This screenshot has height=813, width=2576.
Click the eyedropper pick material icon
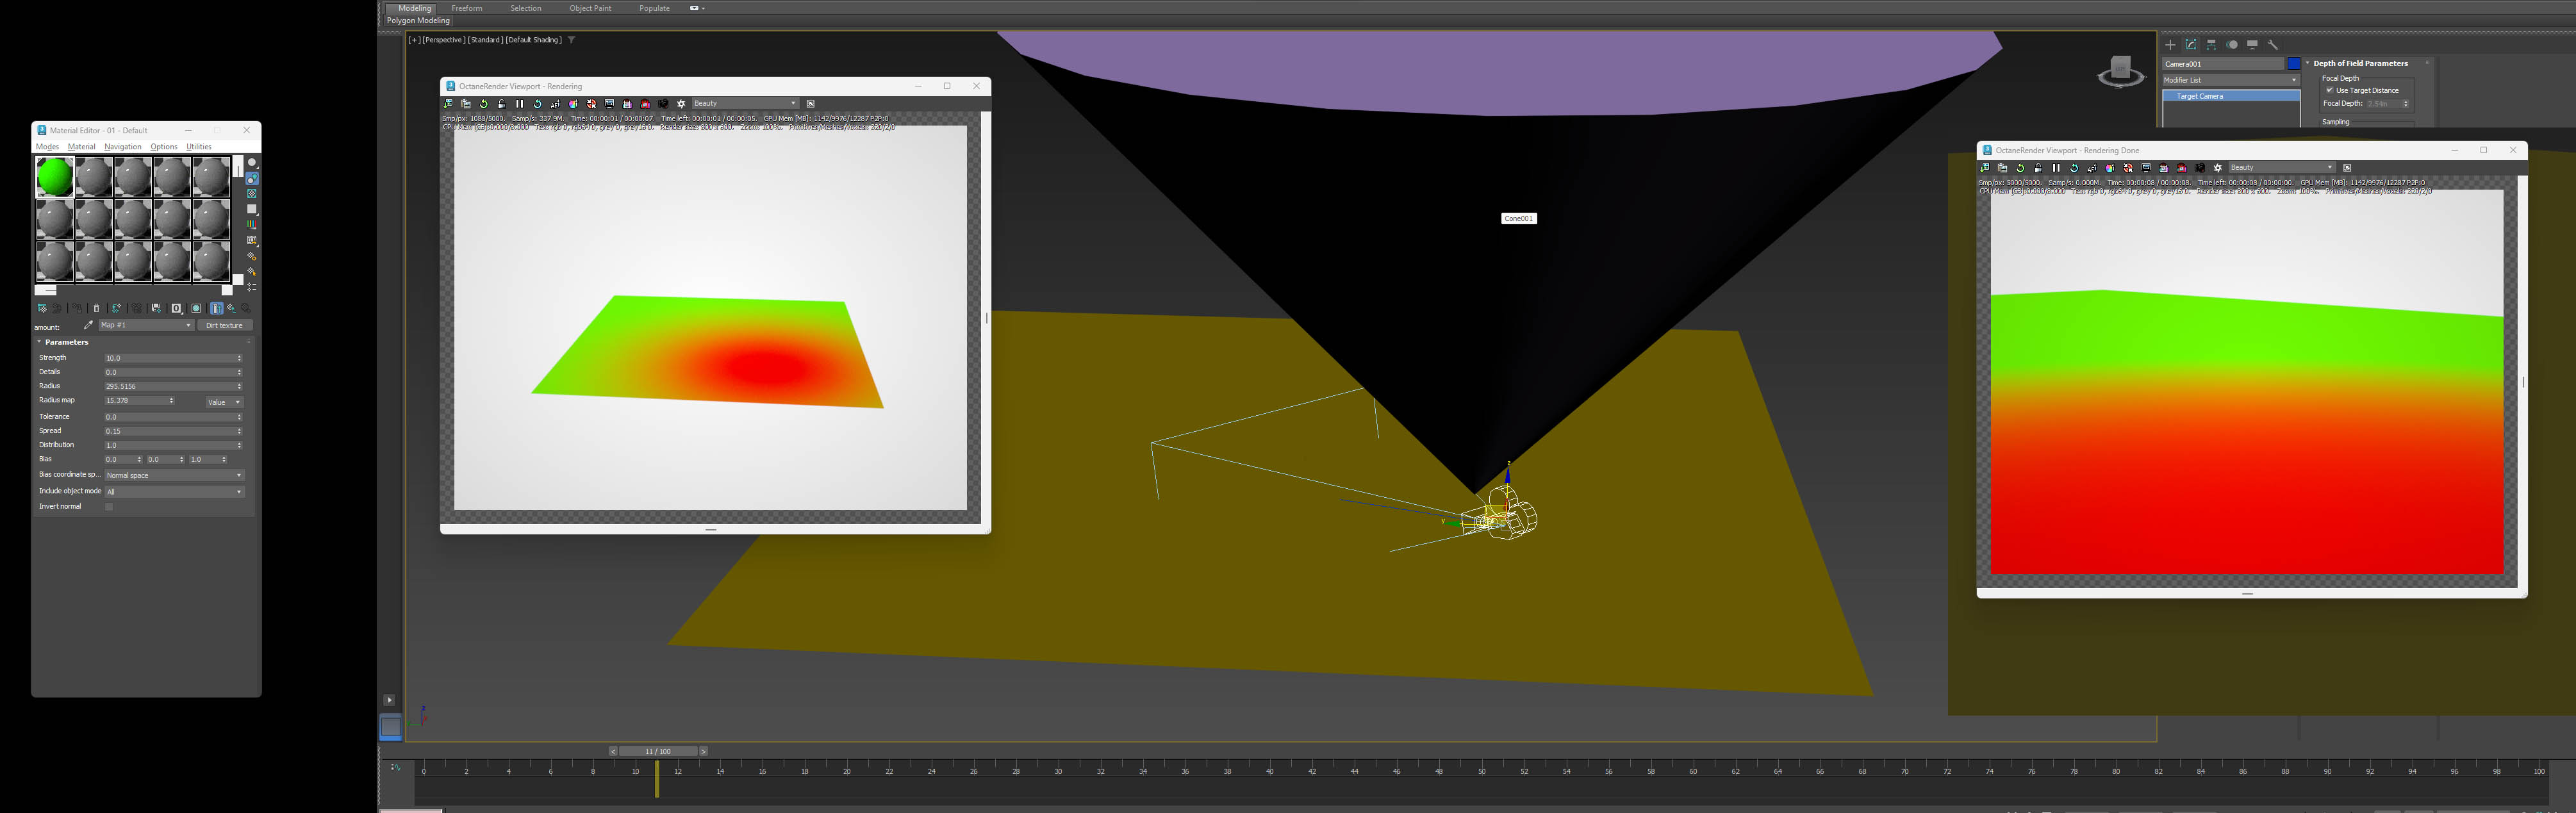click(88, 325)
